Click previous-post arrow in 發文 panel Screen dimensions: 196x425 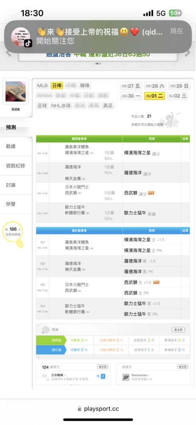39,377
